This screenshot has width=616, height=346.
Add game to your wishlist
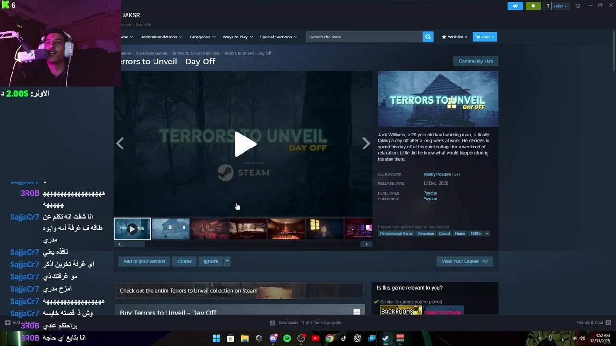[x=144, y=261]
